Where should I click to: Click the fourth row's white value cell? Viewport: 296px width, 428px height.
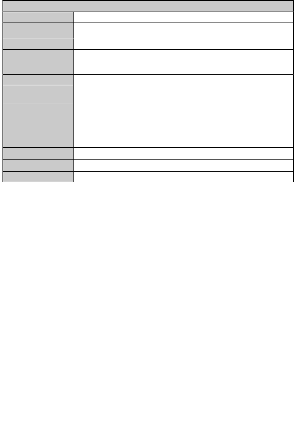[x=183, y=62]
